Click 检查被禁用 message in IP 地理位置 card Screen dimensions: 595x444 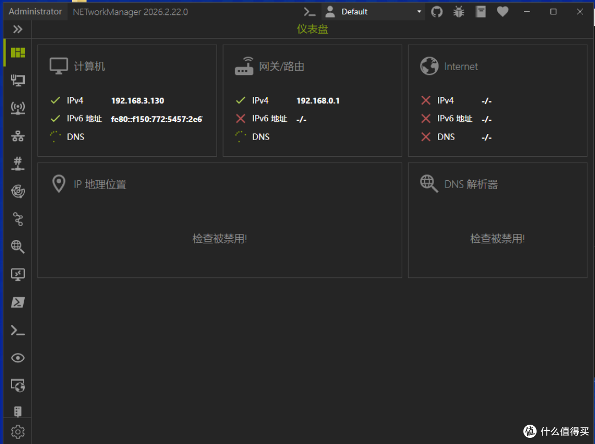pyautogui.click(x=219, y=238)
